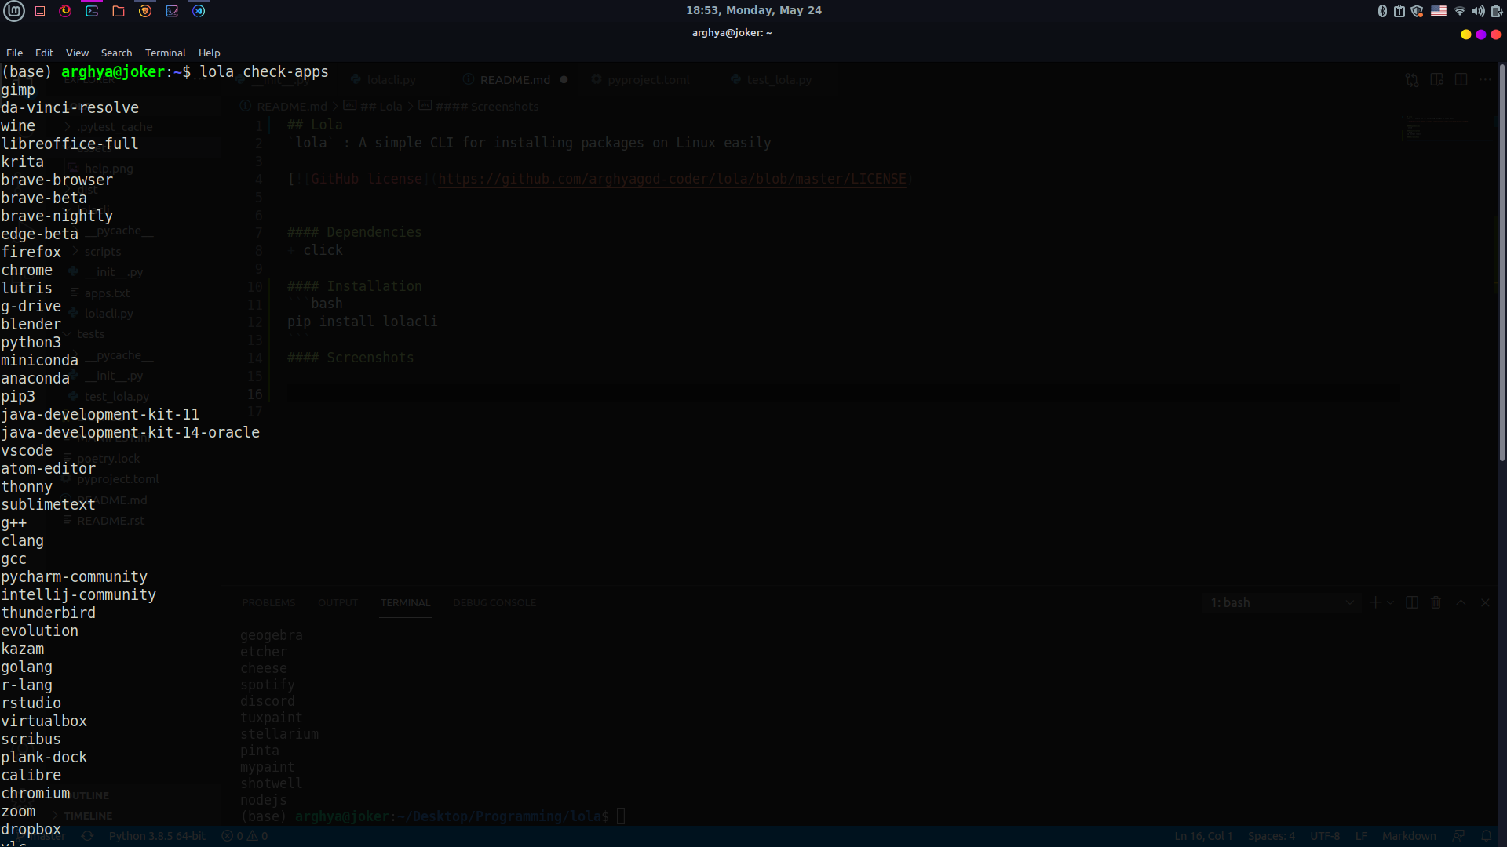Launch Firefox from the top panel
This screenshot has width=1507, height=847.
click(x=65, y=11)
